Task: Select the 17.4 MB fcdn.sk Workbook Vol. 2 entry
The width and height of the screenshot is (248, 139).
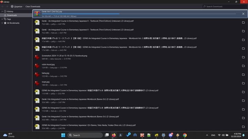Action: coord(140,48)
